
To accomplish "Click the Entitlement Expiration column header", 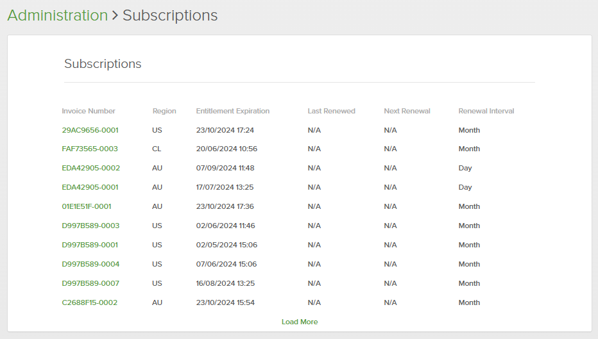I will click(x=233, y=111).
